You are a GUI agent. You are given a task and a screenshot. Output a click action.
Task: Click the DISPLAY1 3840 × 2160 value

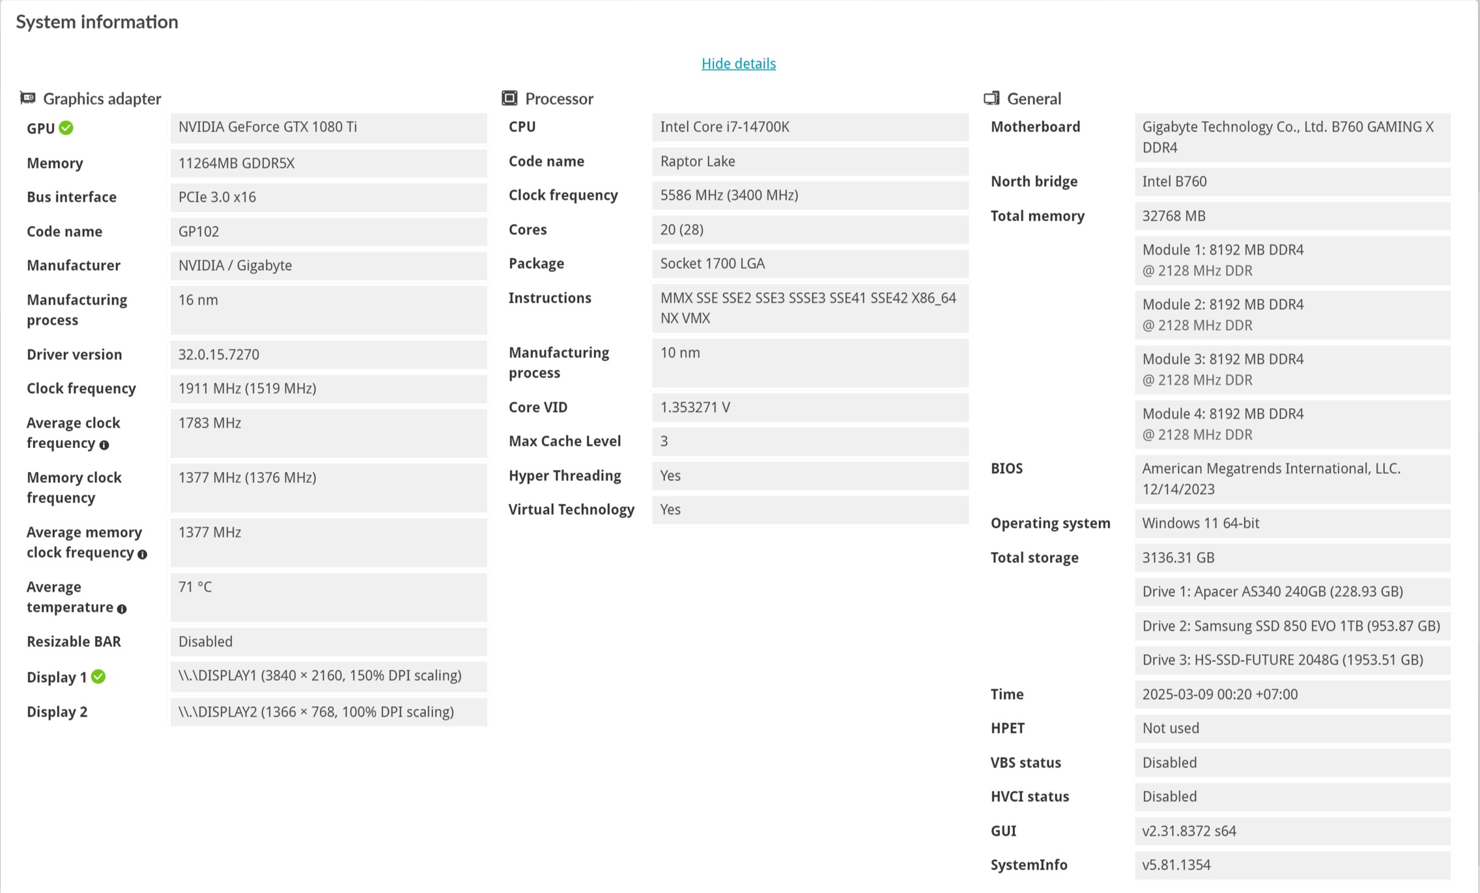329,676
